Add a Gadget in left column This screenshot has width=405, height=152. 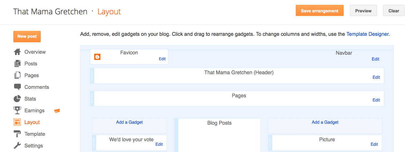pos(129,122)
